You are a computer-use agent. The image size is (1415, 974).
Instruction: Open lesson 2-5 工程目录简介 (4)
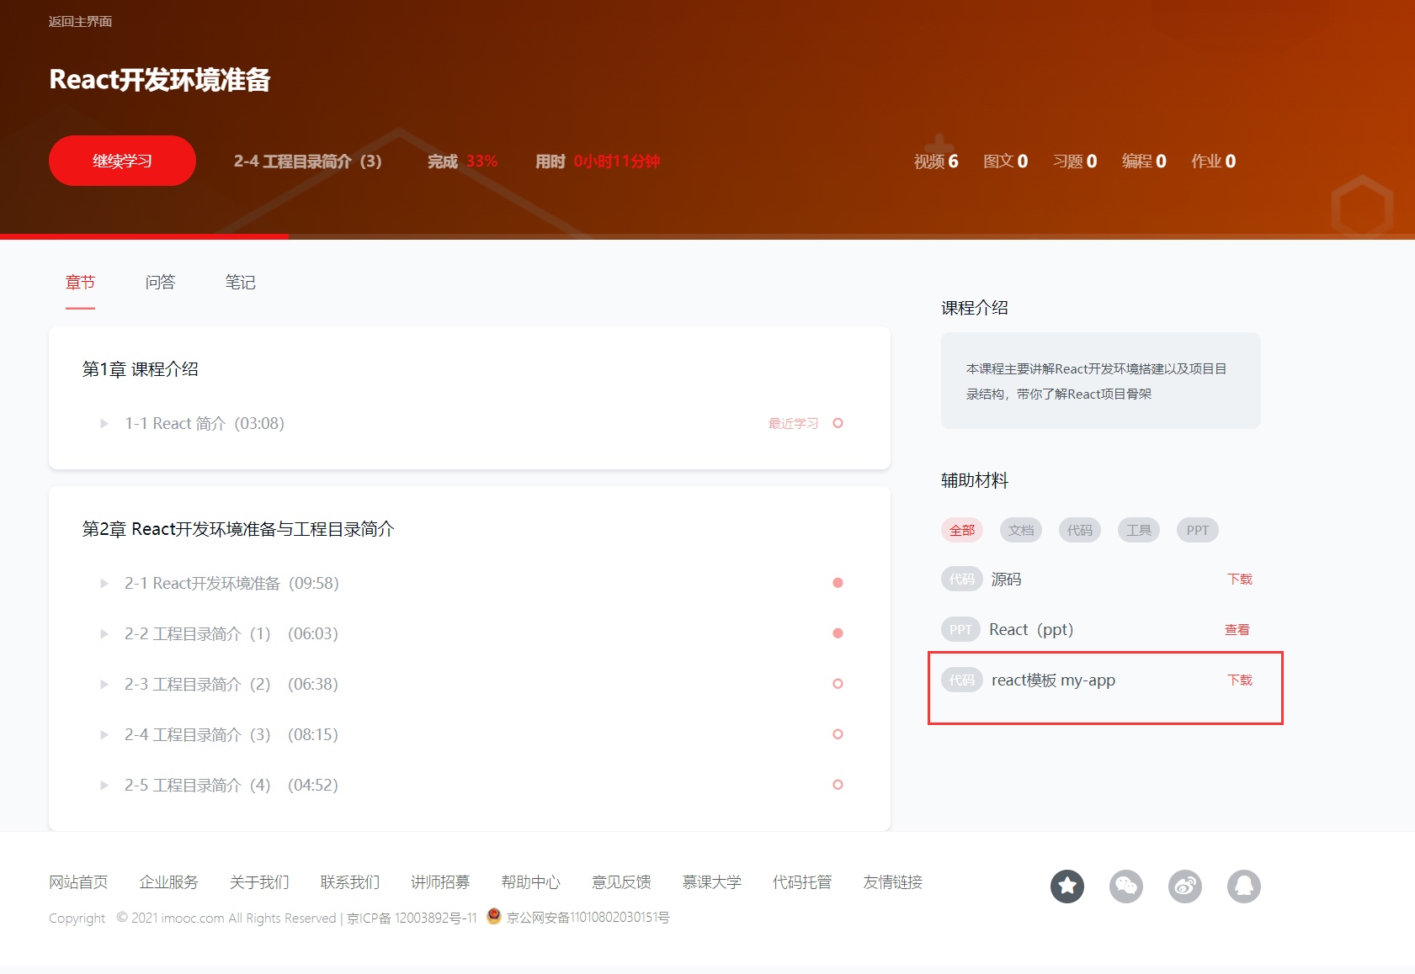pos(231,785)
